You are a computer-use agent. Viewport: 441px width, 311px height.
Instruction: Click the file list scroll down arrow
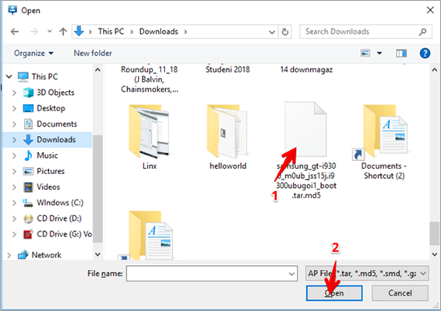pos(434,254)
